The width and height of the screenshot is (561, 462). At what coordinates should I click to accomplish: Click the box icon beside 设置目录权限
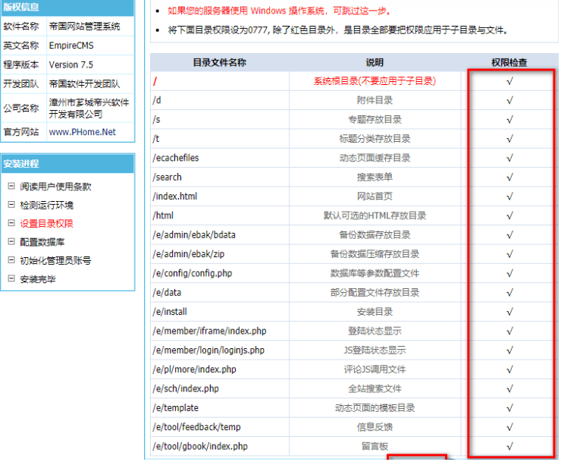(x=11, y=224)
